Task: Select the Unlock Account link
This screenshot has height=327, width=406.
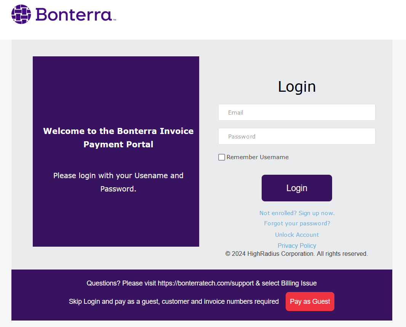Action: click(297, 234)
